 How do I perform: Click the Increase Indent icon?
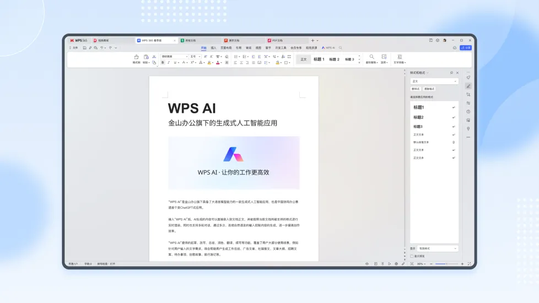tap(259, 57)
